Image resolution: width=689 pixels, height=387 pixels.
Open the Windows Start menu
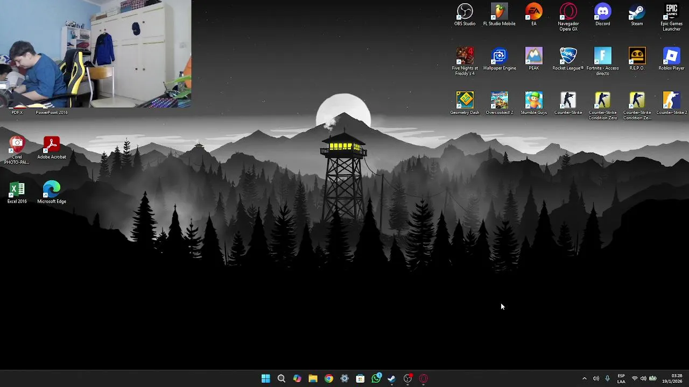pyautogui.click(x=265, y=378)
